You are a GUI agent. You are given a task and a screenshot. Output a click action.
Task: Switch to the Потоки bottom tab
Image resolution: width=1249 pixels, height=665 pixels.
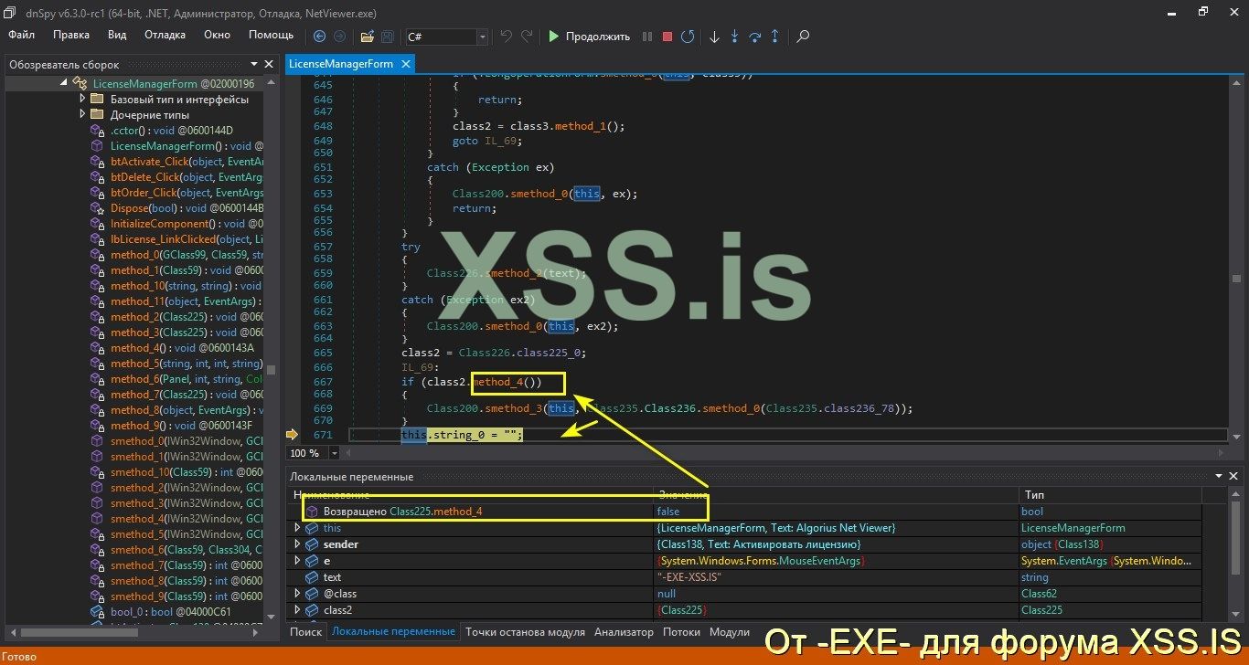pyautogui.click(x=681, y=631)
